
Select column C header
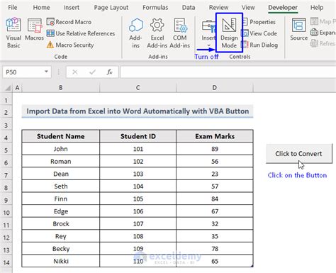pos(138,88)
